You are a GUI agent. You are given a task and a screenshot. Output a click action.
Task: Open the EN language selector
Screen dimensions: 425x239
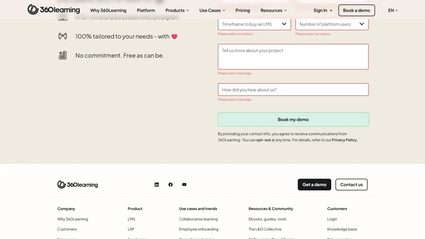pos(393,10)
